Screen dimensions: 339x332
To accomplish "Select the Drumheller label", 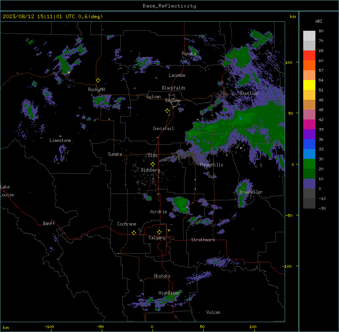I will click(251, 192).
